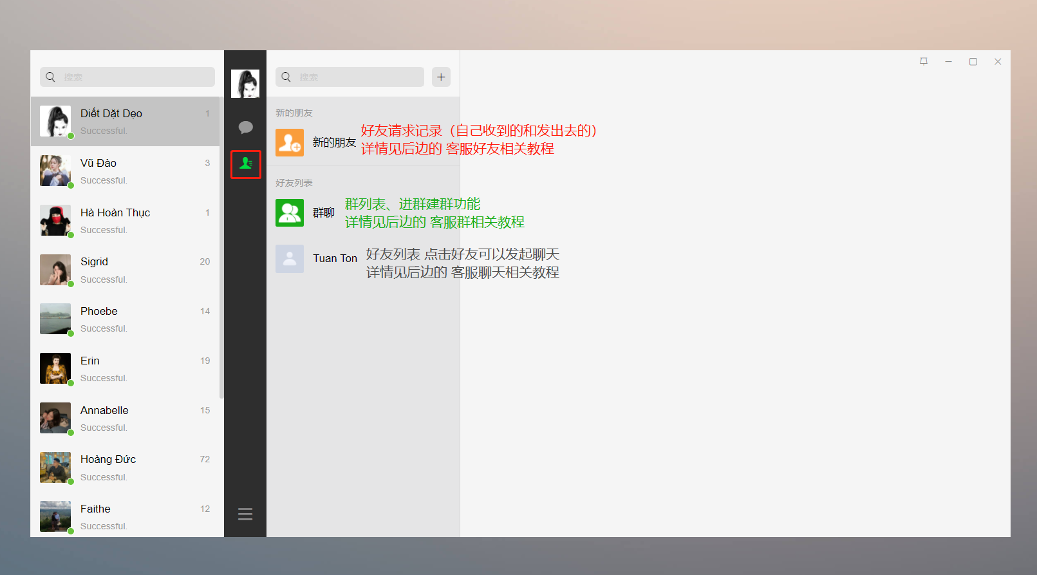Select the Vũ Đào account
Screen dimensions: 1037x575
(126, 171)
